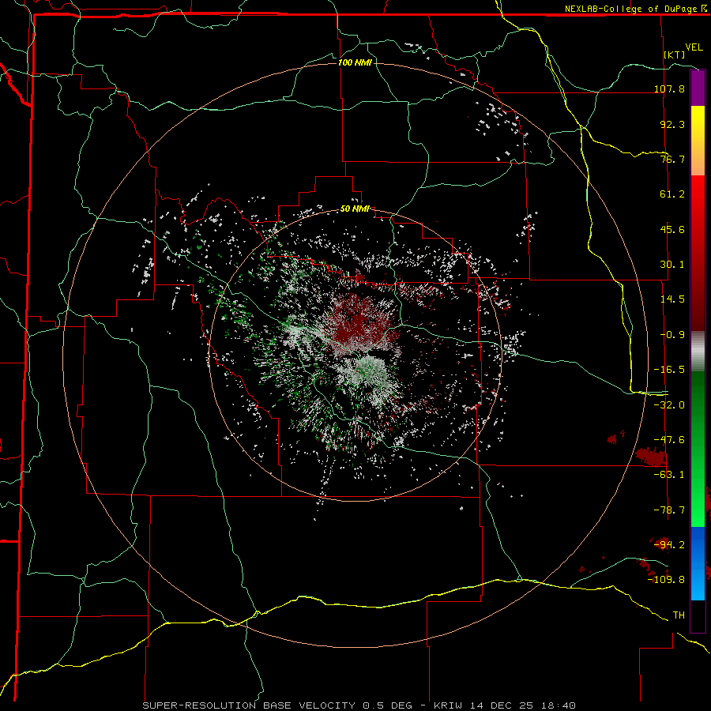Click the [KT] units label

675,55
